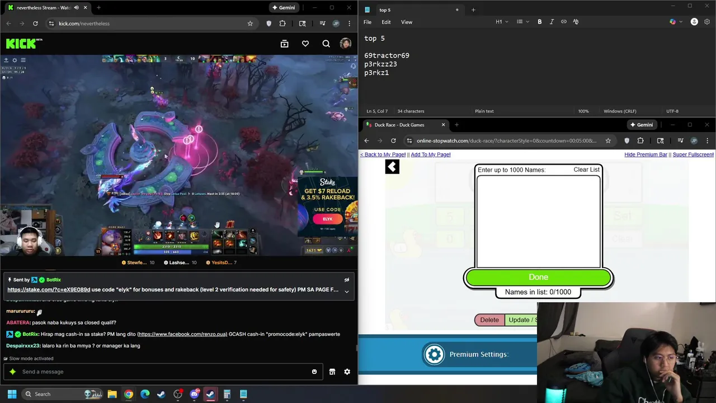Open the facebook.com/renzo.pua link in chat
Image resolution: width=716 pixels, height=403 pixels.
(182, 334)
